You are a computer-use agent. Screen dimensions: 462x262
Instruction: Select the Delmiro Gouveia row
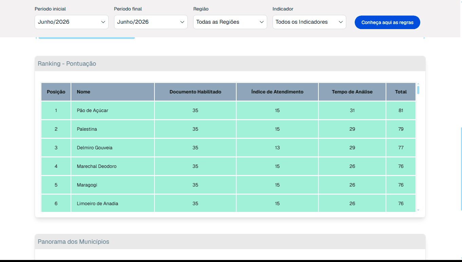point(228,148)
